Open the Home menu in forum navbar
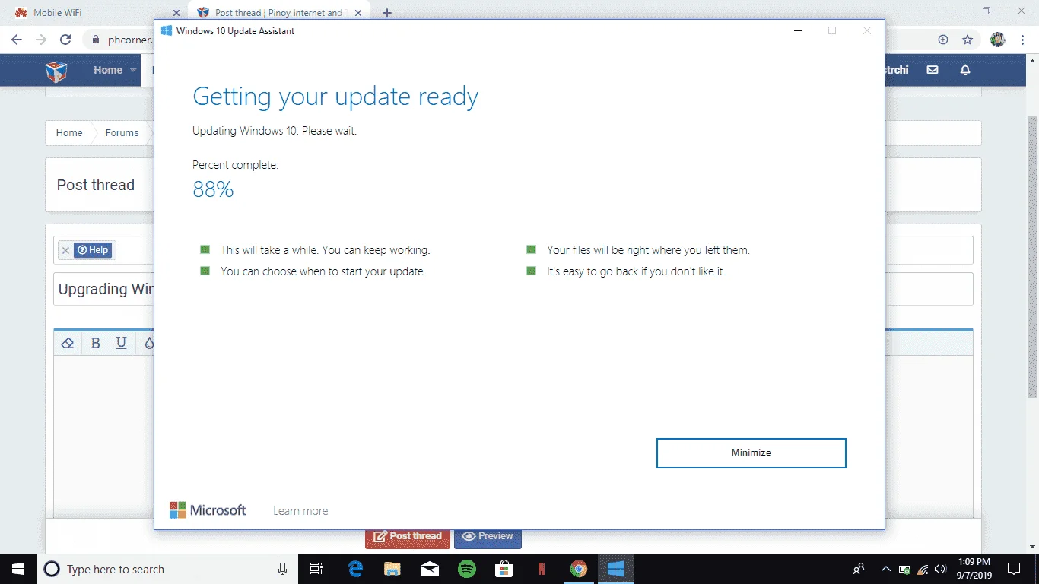The height and width of the screenshot is (584, 1039). [x=108, y=70]
